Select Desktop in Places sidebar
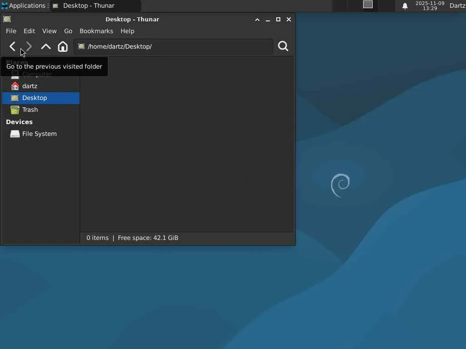The height and width of the screenshot is (349, 466). tap(41, 98)
